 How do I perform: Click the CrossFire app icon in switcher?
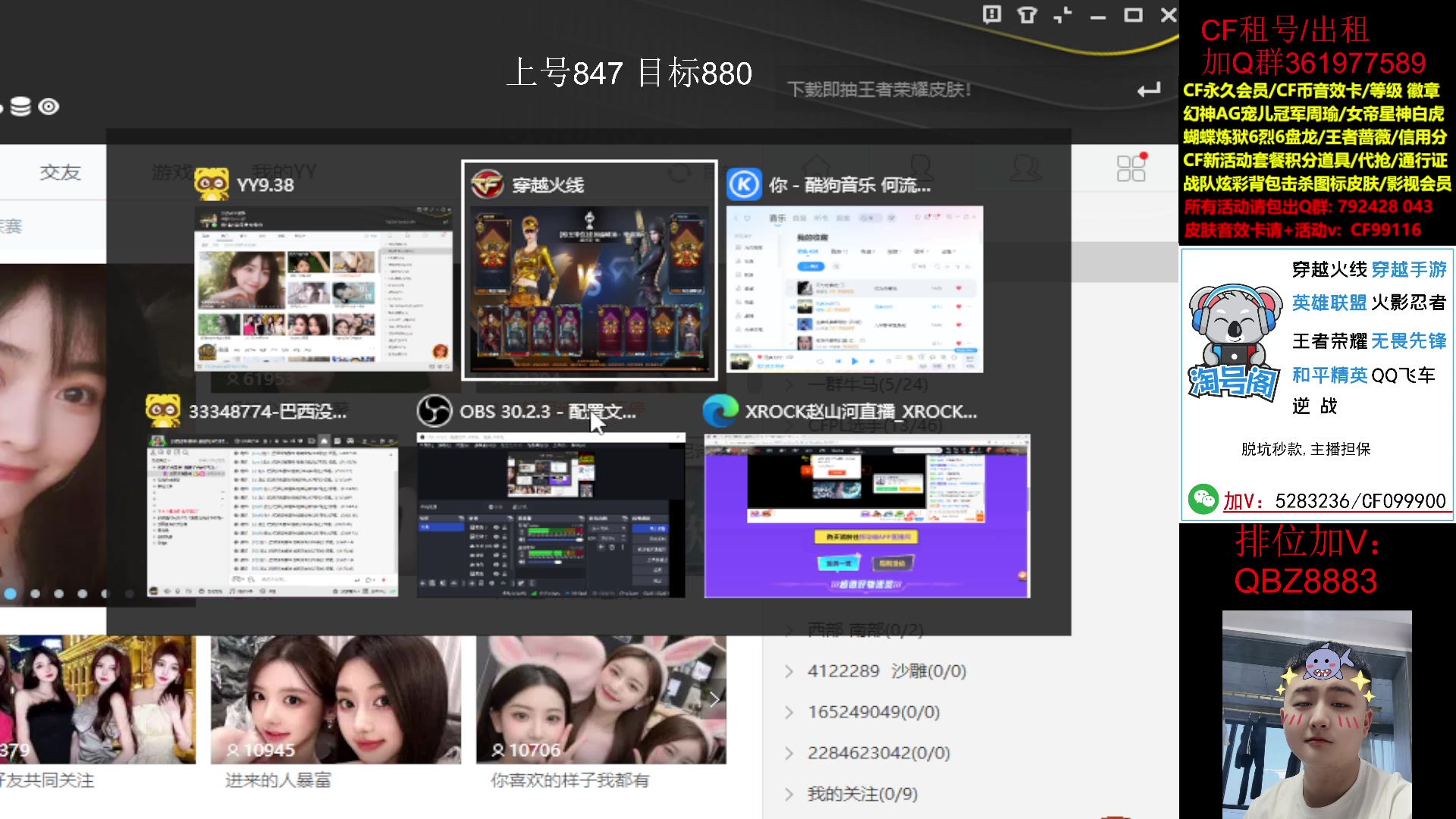(x=488, y=184)
